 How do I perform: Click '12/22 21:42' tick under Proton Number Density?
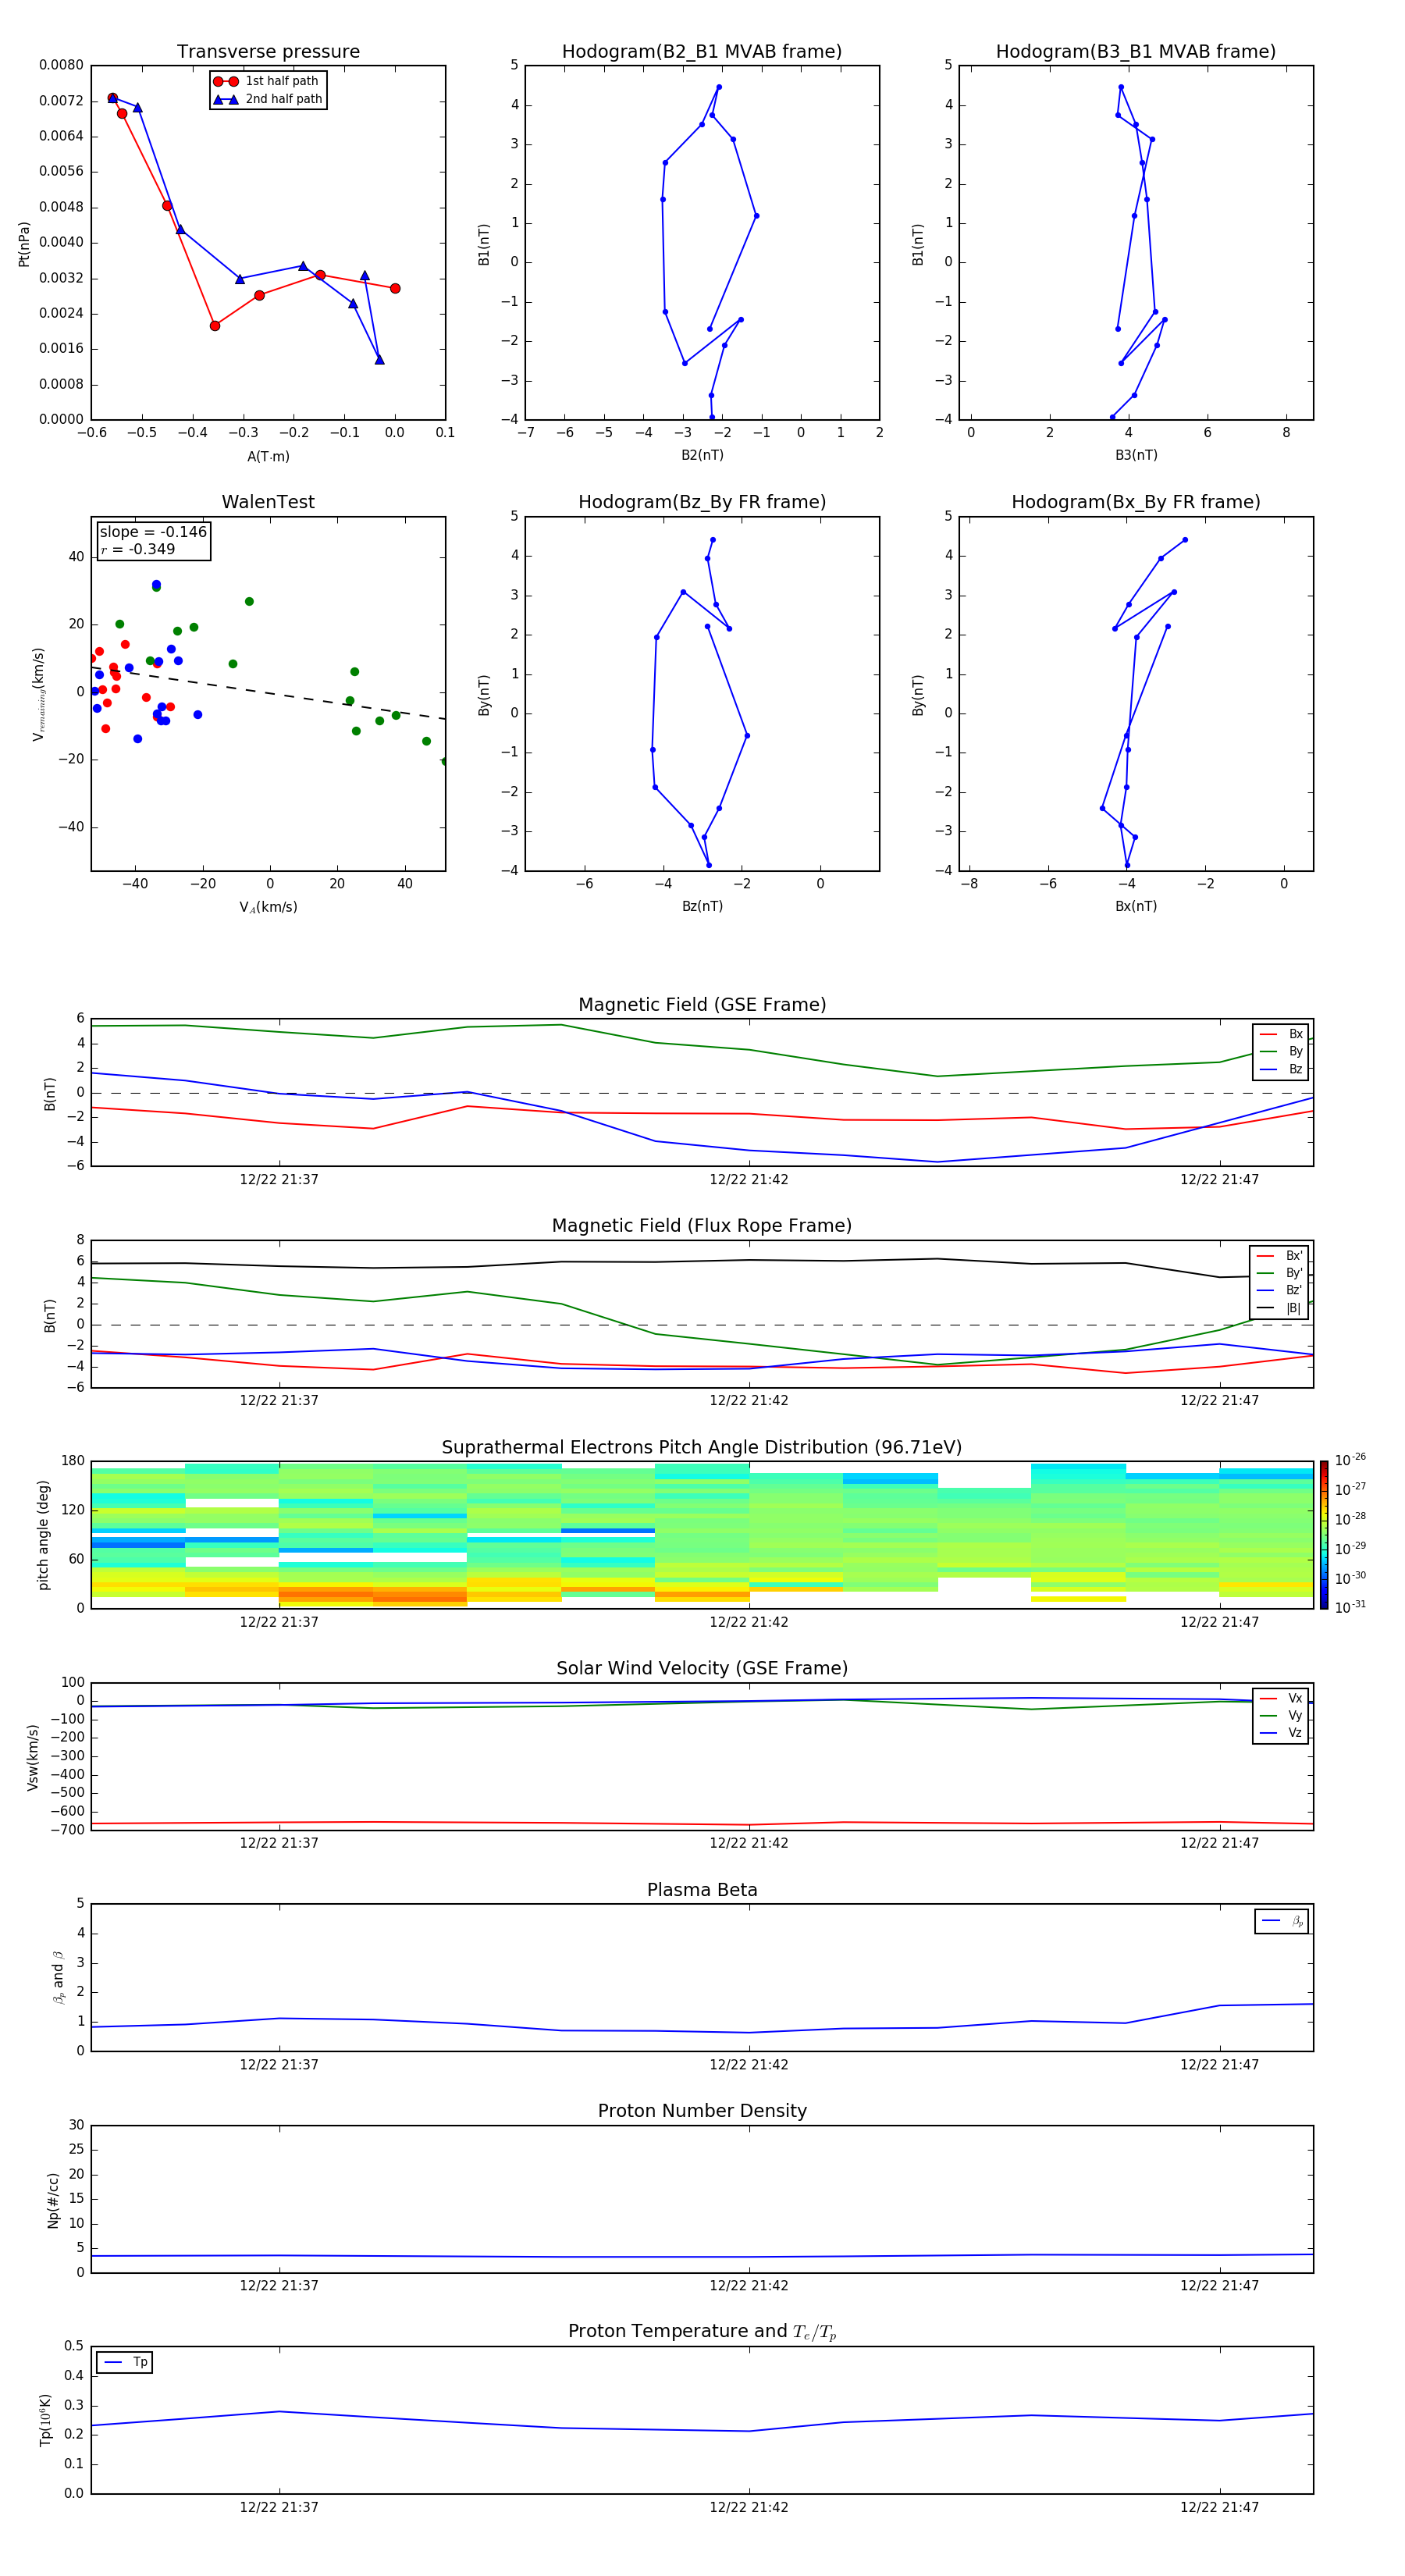click(749, 2285)
